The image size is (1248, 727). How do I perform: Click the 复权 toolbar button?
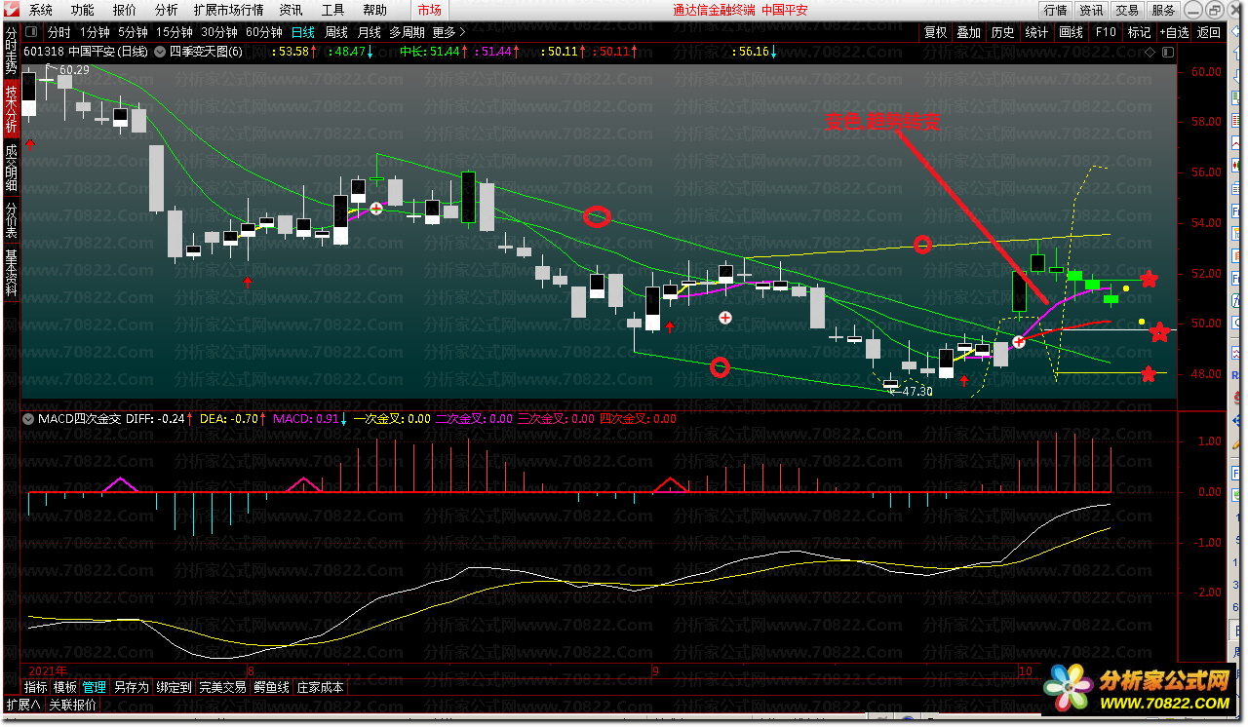(935, 32)
